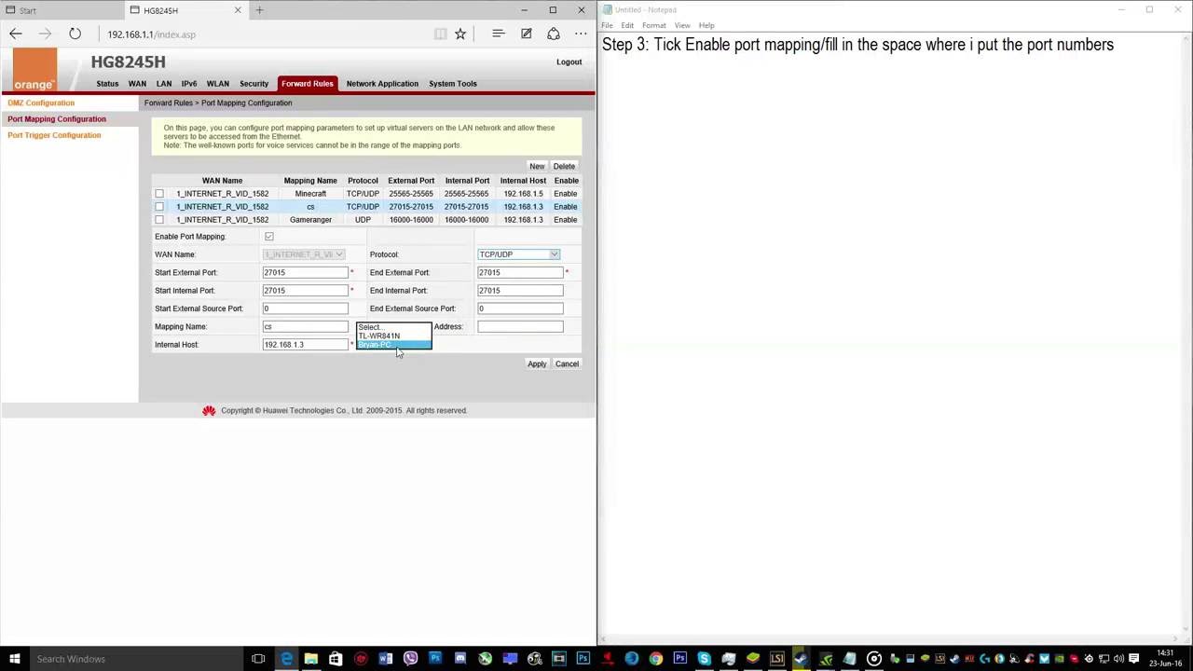Select the Gameranger mapping name cell
The height and width of the screenshot is (671, 1193).
point(310,220)
